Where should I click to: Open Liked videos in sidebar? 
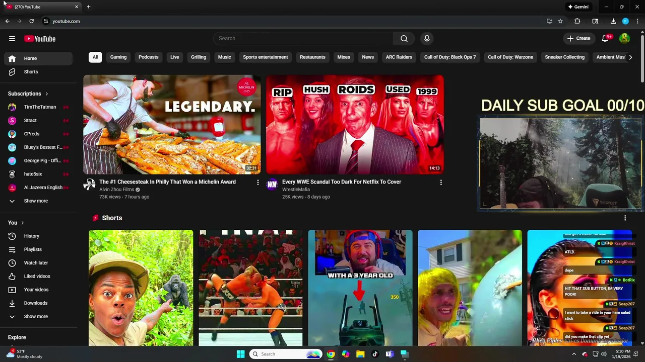tap(38, 277)
